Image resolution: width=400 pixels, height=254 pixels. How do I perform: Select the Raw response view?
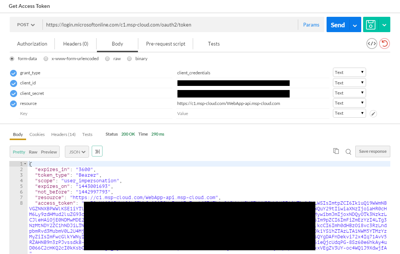tap(33, 152)
